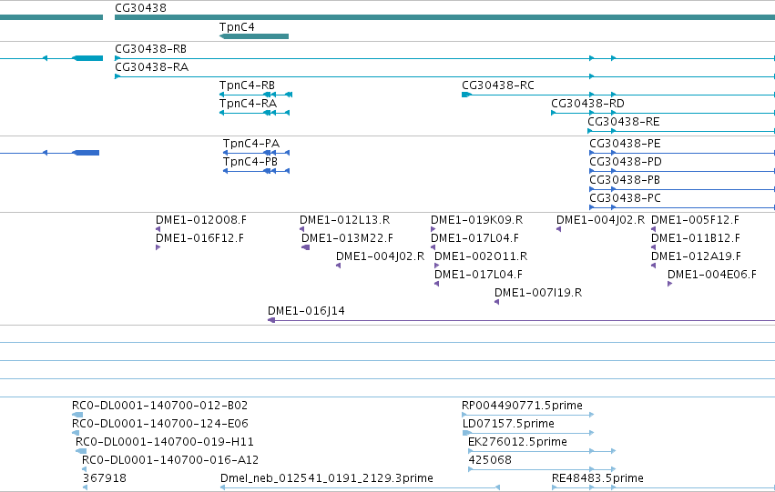Click the CG30438-RA transcript label
775x492 pixels.
(x=152, y=67)
